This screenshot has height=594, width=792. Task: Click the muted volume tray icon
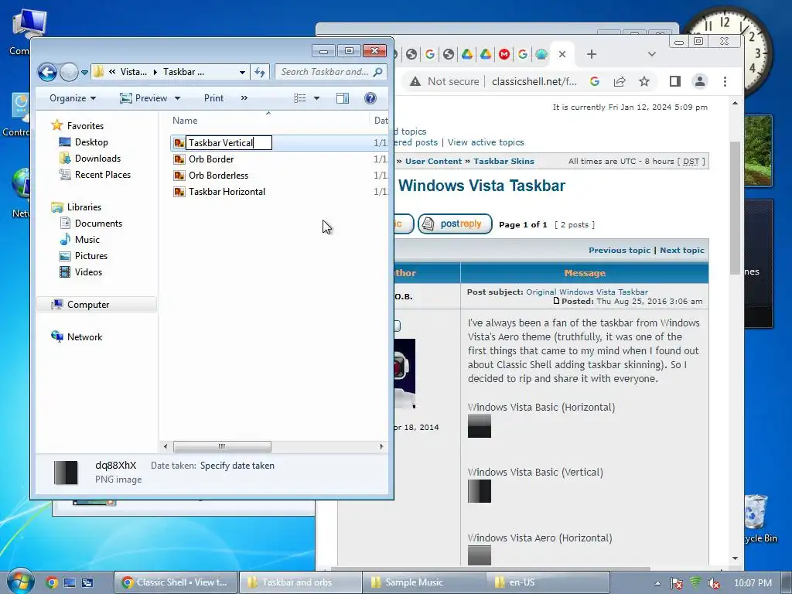[x=713, y=583]
